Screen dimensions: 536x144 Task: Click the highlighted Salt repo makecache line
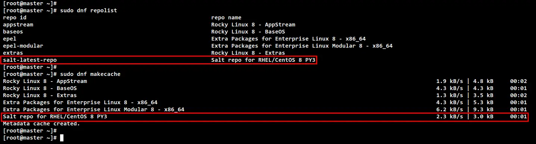(x=264, y=116)
